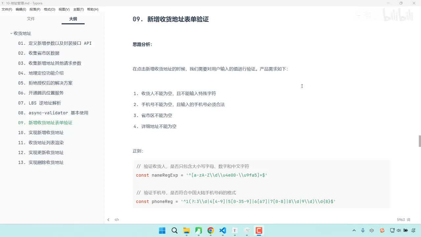
Task: Click list item 省市区不能为空
Action: click(157, 115)
